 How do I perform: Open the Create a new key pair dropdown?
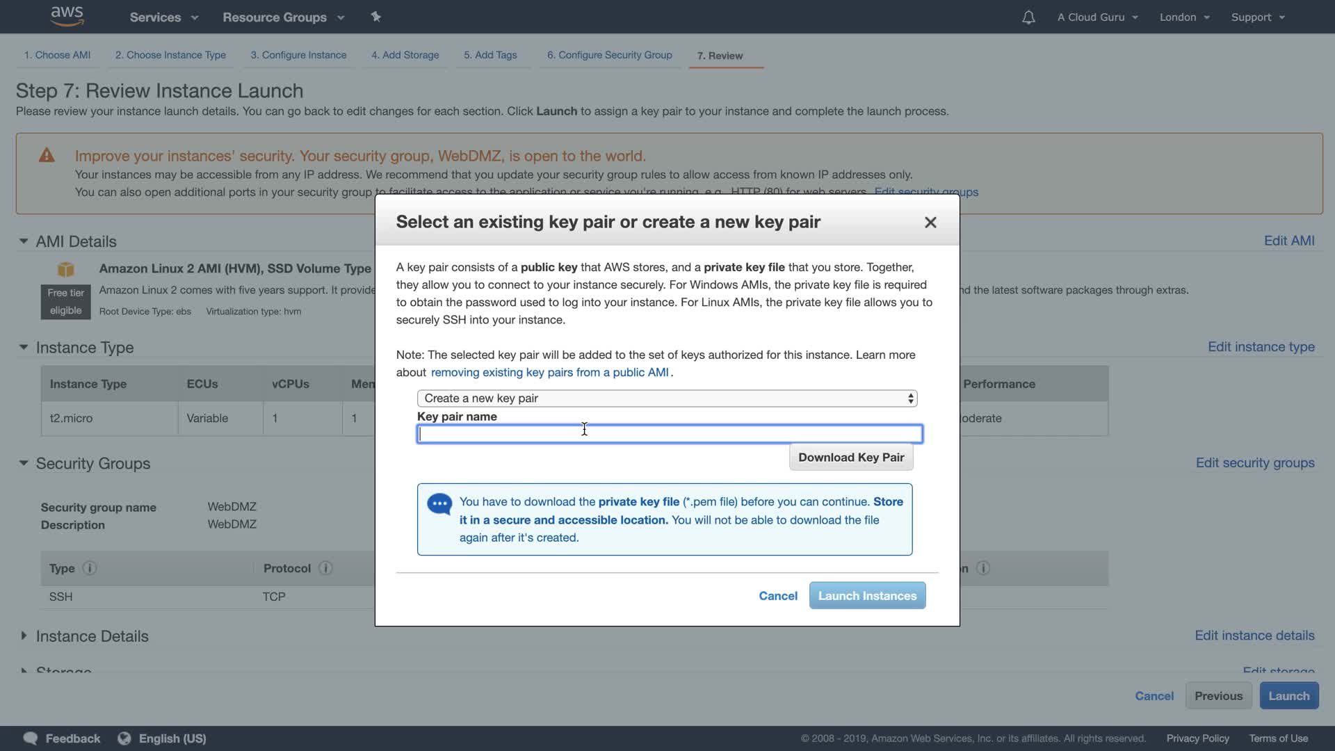[x=666, y=398]
